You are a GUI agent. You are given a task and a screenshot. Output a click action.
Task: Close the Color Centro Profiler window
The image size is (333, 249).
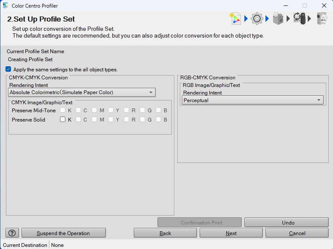[x=324, y=5]
